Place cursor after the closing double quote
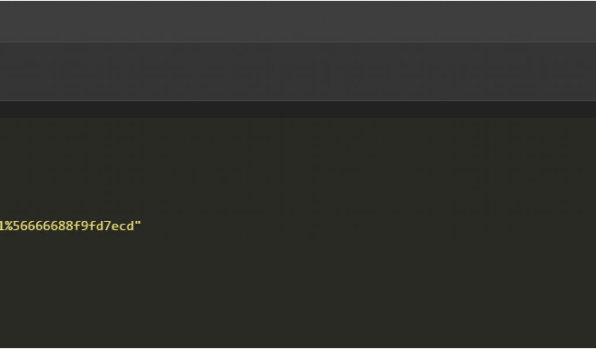 pyautogui.click(x=142, y=226)
